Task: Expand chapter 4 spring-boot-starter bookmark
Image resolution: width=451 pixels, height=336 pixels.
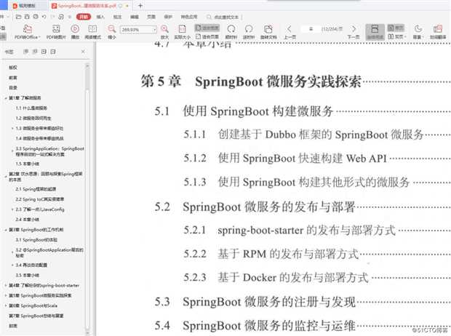Action: (x=6, y=285)
